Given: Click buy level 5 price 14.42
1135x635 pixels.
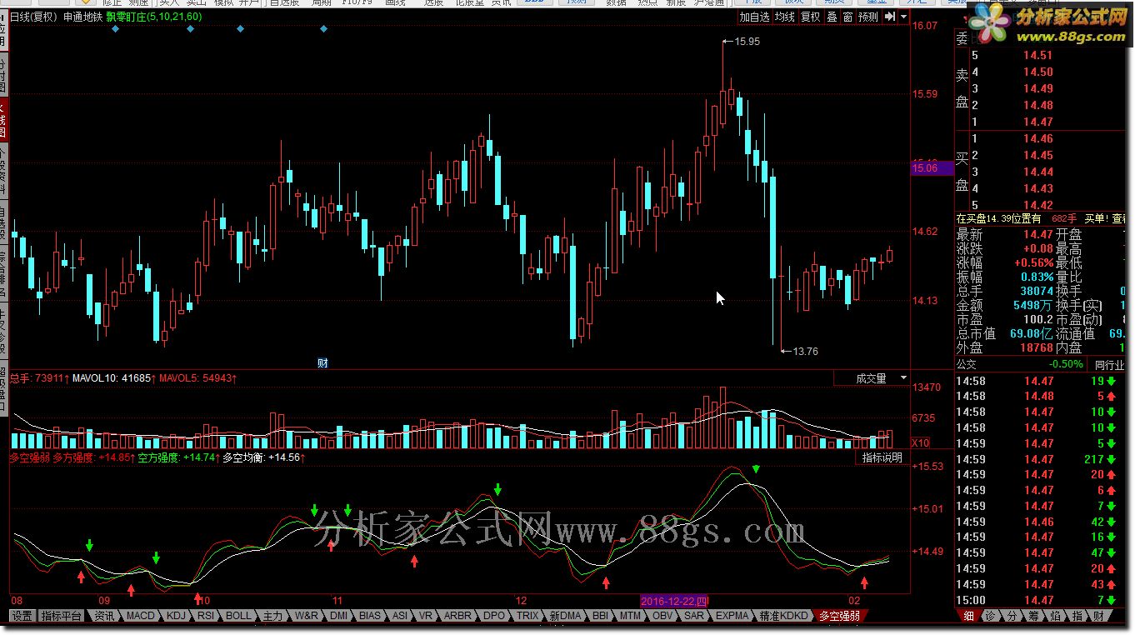Looking at the screenshot, I should 1038,206.
